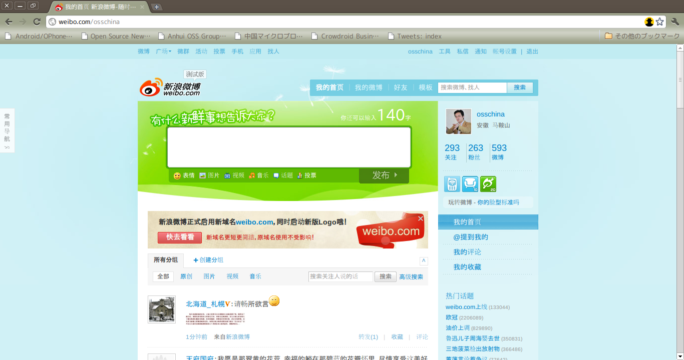This screenshot has height=360, width=684.
Task: Collapse the group filter panel arrow
Action: [x=424, y=261]
